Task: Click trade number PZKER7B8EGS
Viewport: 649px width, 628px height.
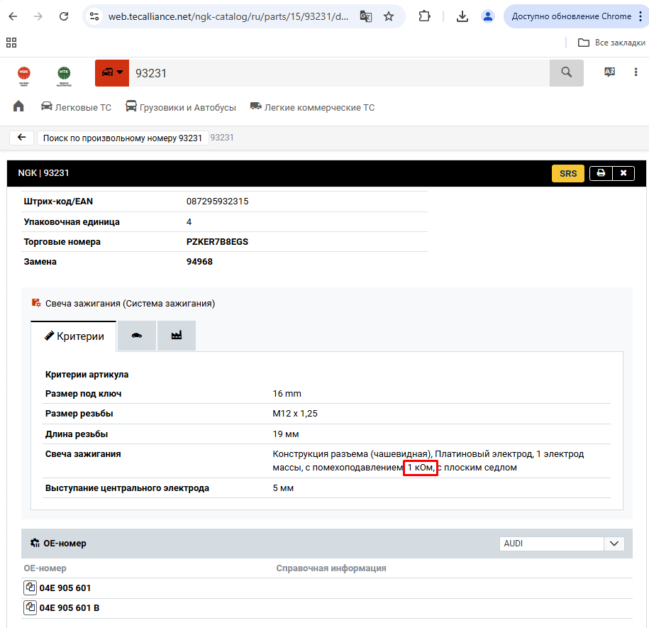Action: (x=217, y=242)
